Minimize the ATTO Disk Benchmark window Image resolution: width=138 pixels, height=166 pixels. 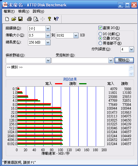[x=121, y=5]
